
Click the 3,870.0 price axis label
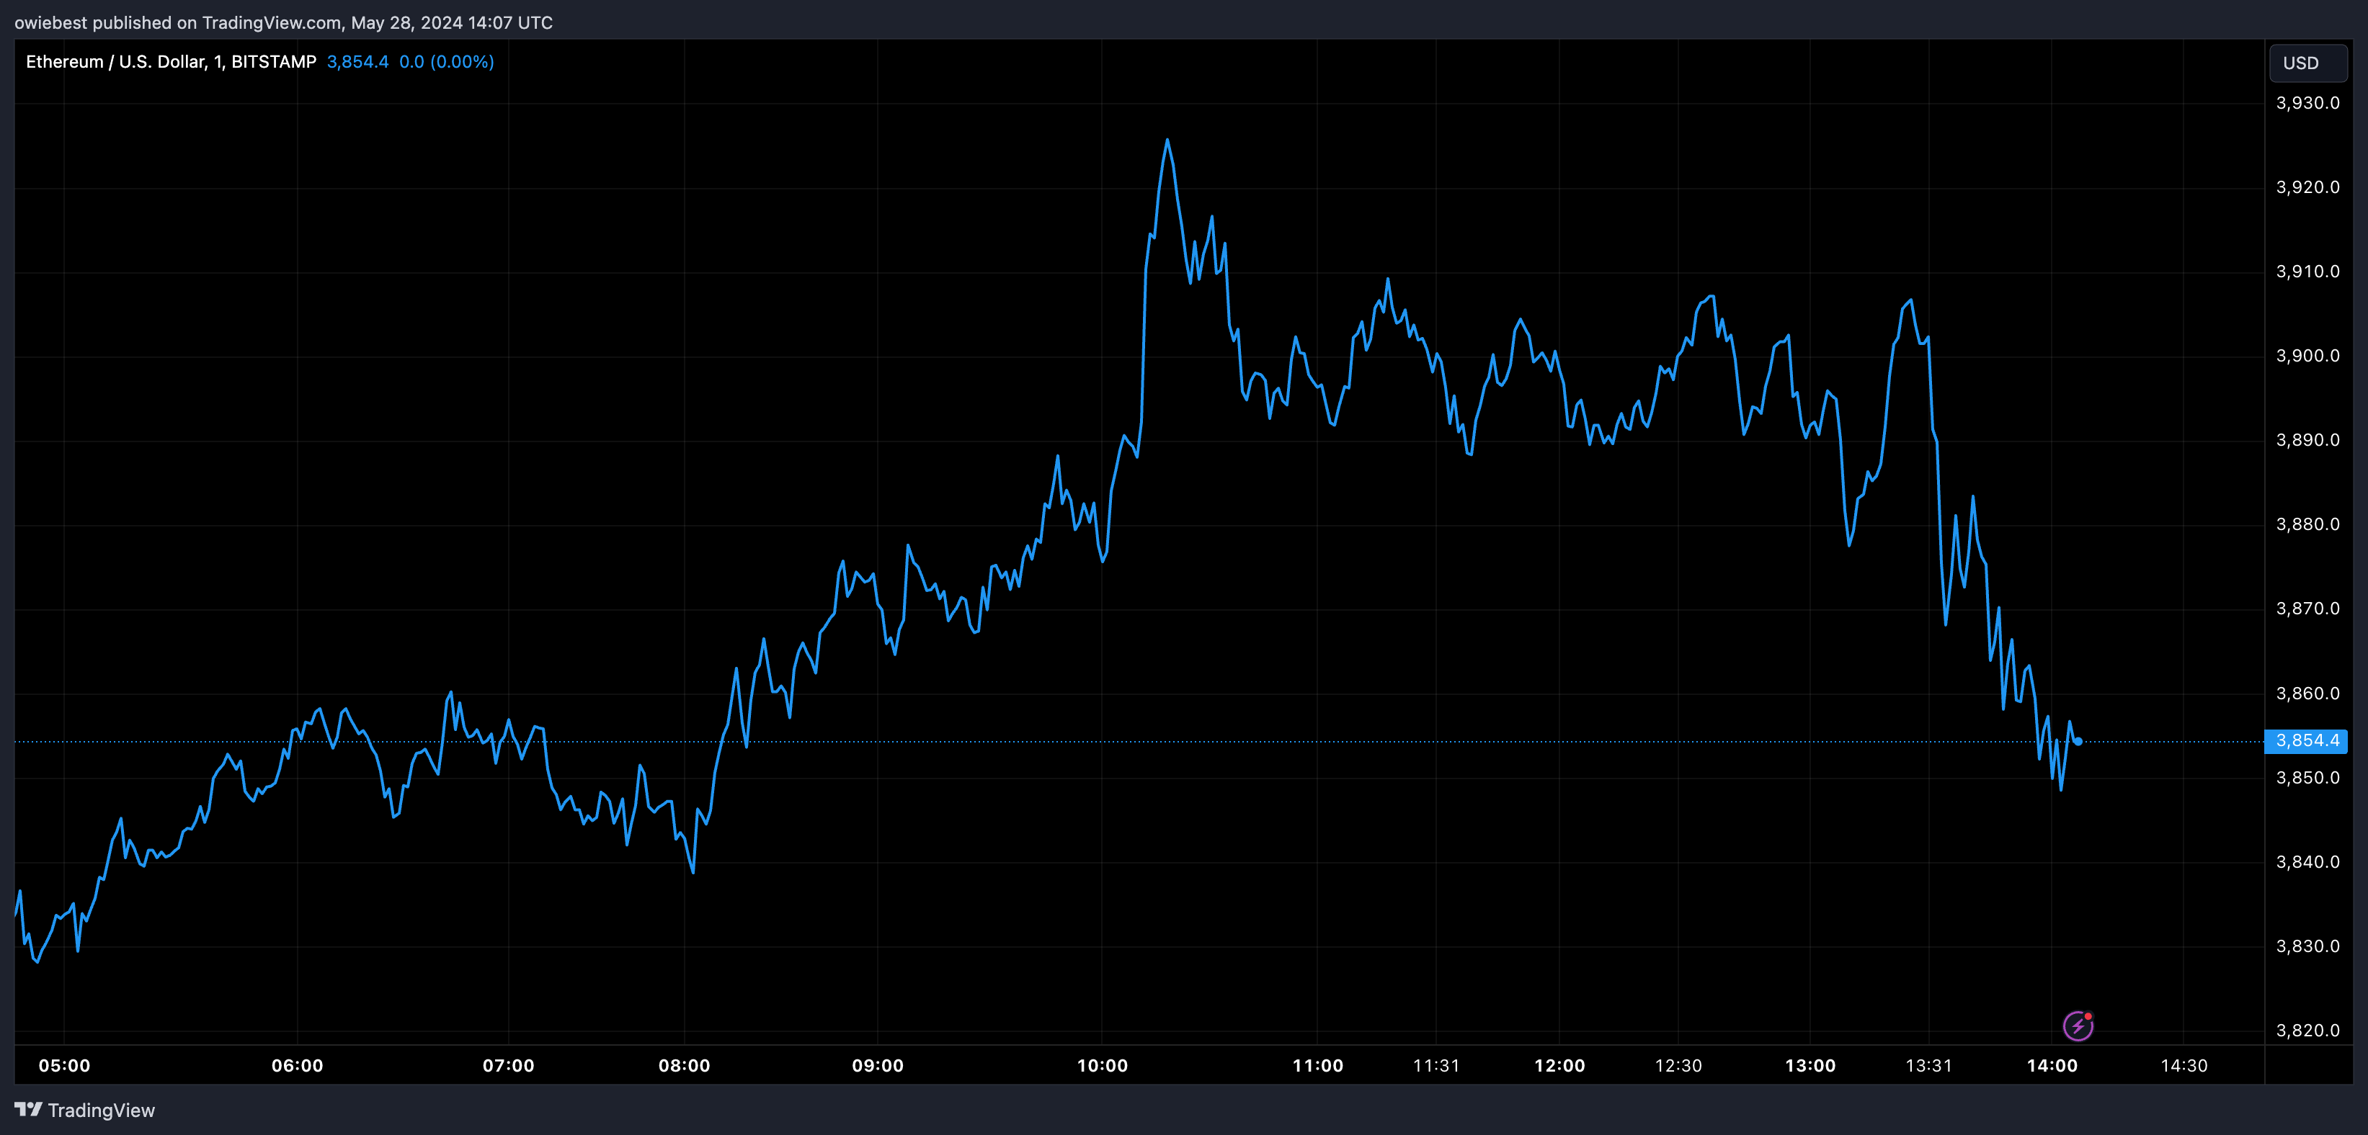pyautogui.click(x=2307, y=609)
